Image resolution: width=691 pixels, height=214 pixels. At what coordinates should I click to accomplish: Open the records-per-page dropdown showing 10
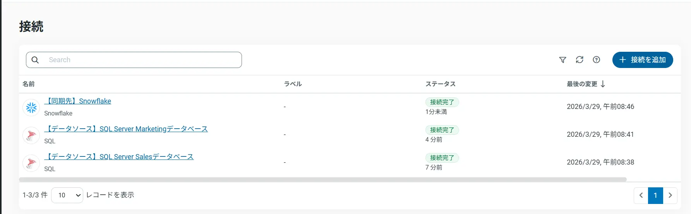coord(67,195)
